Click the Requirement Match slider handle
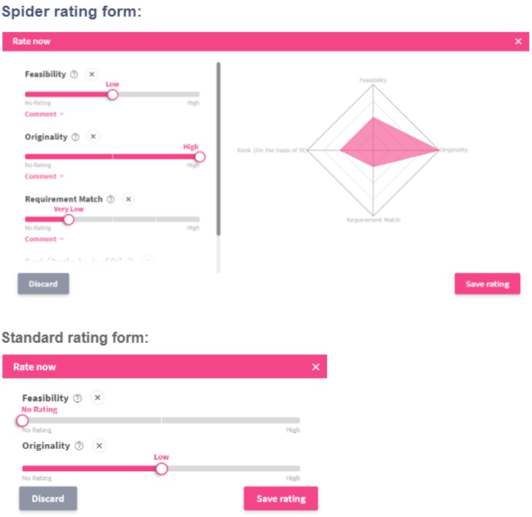Image resolution: width=532 pixels, height=517 pixels. point(69,219)
